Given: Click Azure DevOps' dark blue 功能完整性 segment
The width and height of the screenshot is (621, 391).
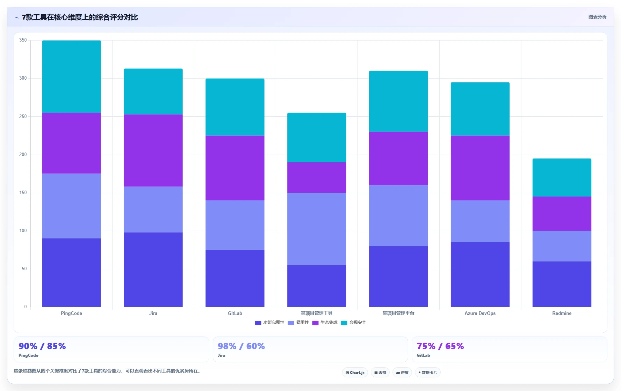Looking at the screenshot, I should coord(481,274).
